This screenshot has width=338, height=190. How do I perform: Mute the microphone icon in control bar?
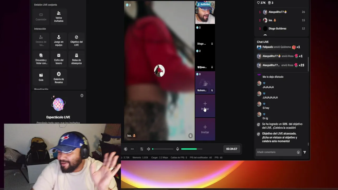click(177, 149)
